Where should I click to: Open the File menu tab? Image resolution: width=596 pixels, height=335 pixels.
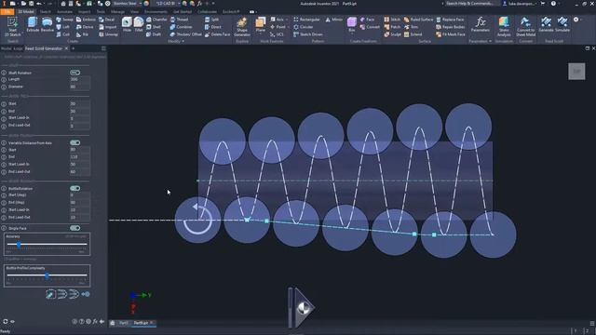7,12
